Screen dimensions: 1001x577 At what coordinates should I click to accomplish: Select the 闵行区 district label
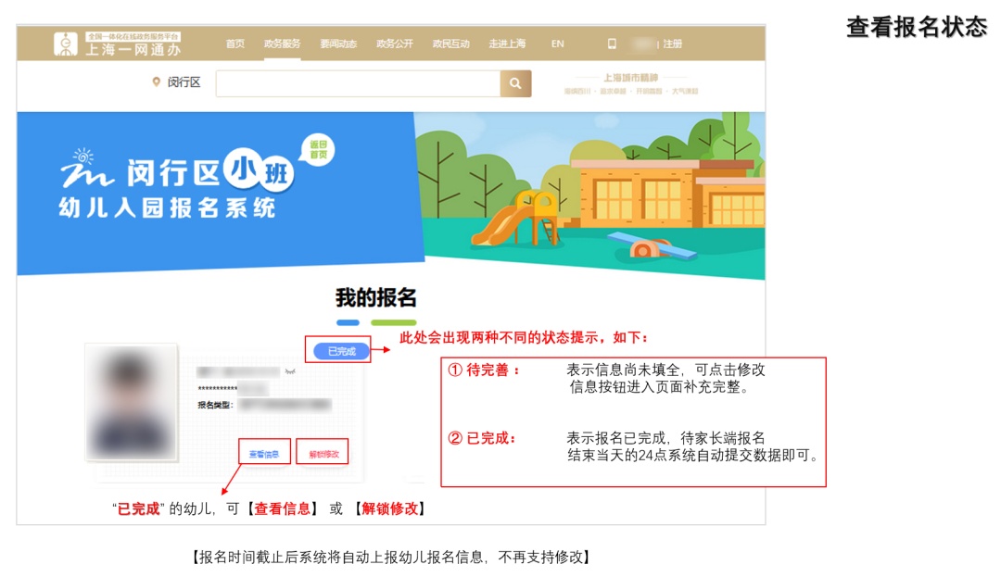(x=184, y=82)
